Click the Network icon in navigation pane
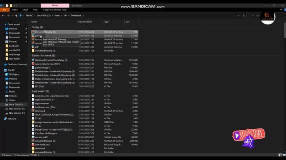The width and height of the screenshot is (286, 160). [x=5, y=119]
